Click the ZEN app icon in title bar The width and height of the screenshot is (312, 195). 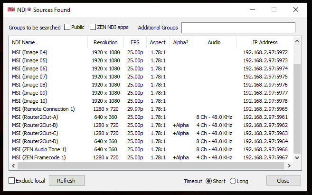click(x=11, y=10)
